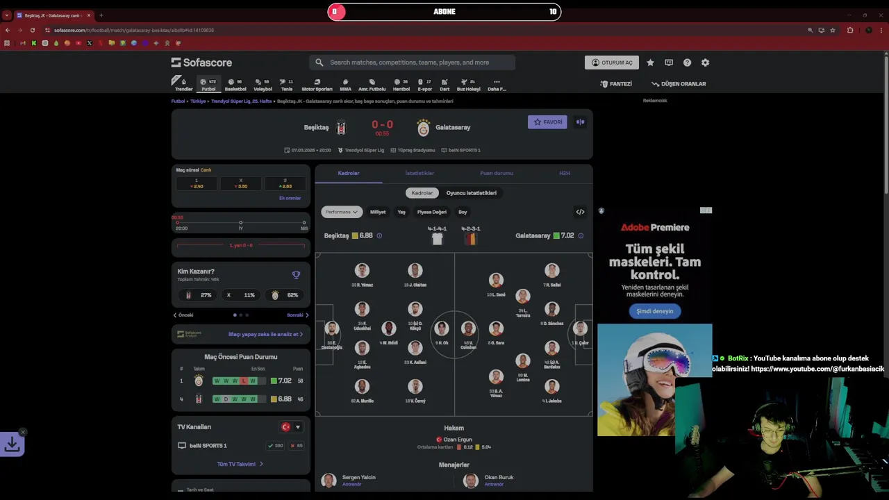Open the Motor Sporları category
The height and width of the screenshot is (500, 889).
[x=317, y=85]
